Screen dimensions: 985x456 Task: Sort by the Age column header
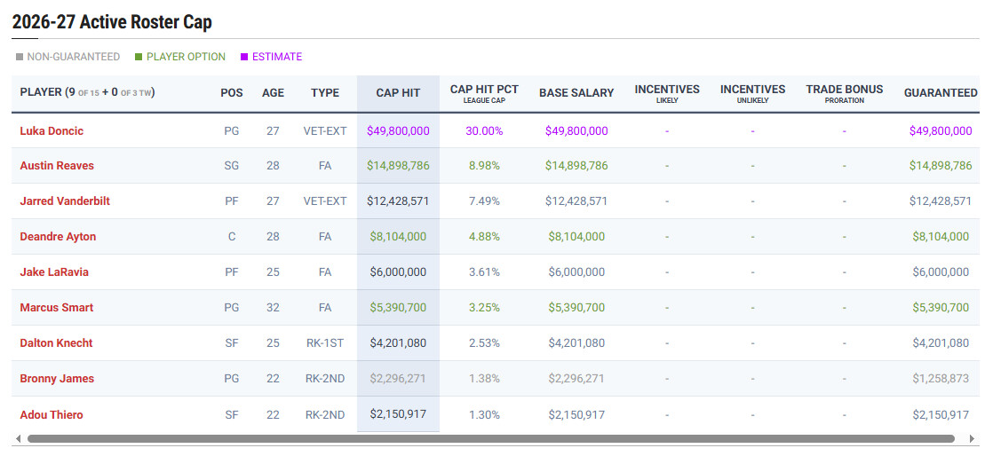coord(273,93)
